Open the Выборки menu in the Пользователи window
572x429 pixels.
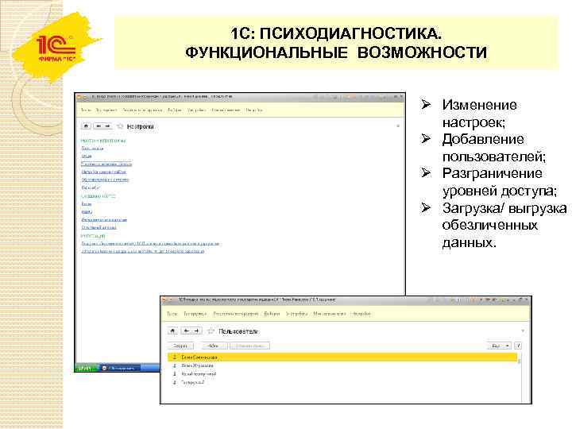pyautogui.click(x=272, y=314)
